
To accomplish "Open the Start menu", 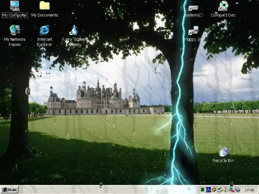I will tap(9, 190).
